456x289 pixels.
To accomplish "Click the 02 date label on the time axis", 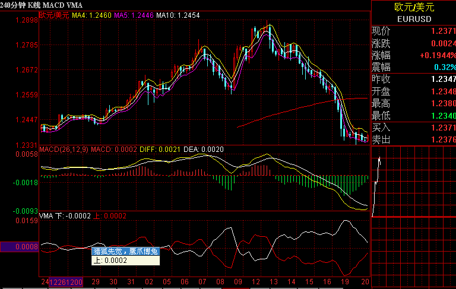I will pyautogui.click(x=149, y=282).
